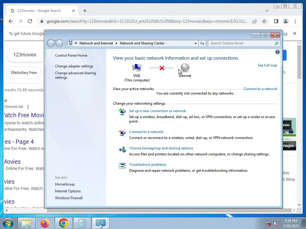The width and height of the screenshot is (306, 229).
Task: Click Network and Internet breadcrumb
Action: click(x=96, y=43)
